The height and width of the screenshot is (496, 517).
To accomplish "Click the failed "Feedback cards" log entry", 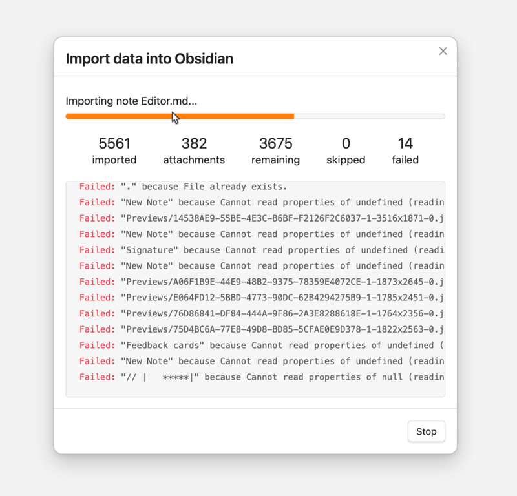I will (x=262, y=346).
